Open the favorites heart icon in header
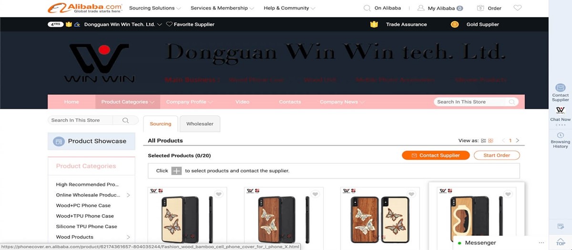Viewport: 572px width, 250px height. [517, 8]
